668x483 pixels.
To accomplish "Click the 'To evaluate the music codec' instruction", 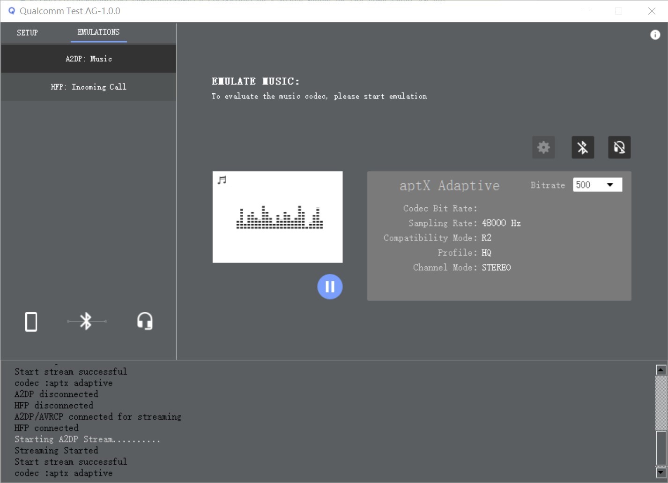I will click(x=319, y=96).
